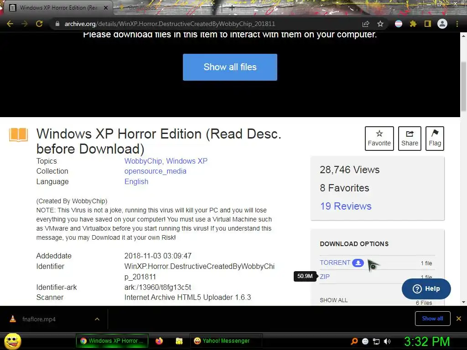This screenshot has height=350, width=467.
Task: Click the Favorite star button
Action: tap(379, 139)
